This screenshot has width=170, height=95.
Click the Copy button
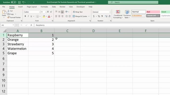(x=11, y=14)
